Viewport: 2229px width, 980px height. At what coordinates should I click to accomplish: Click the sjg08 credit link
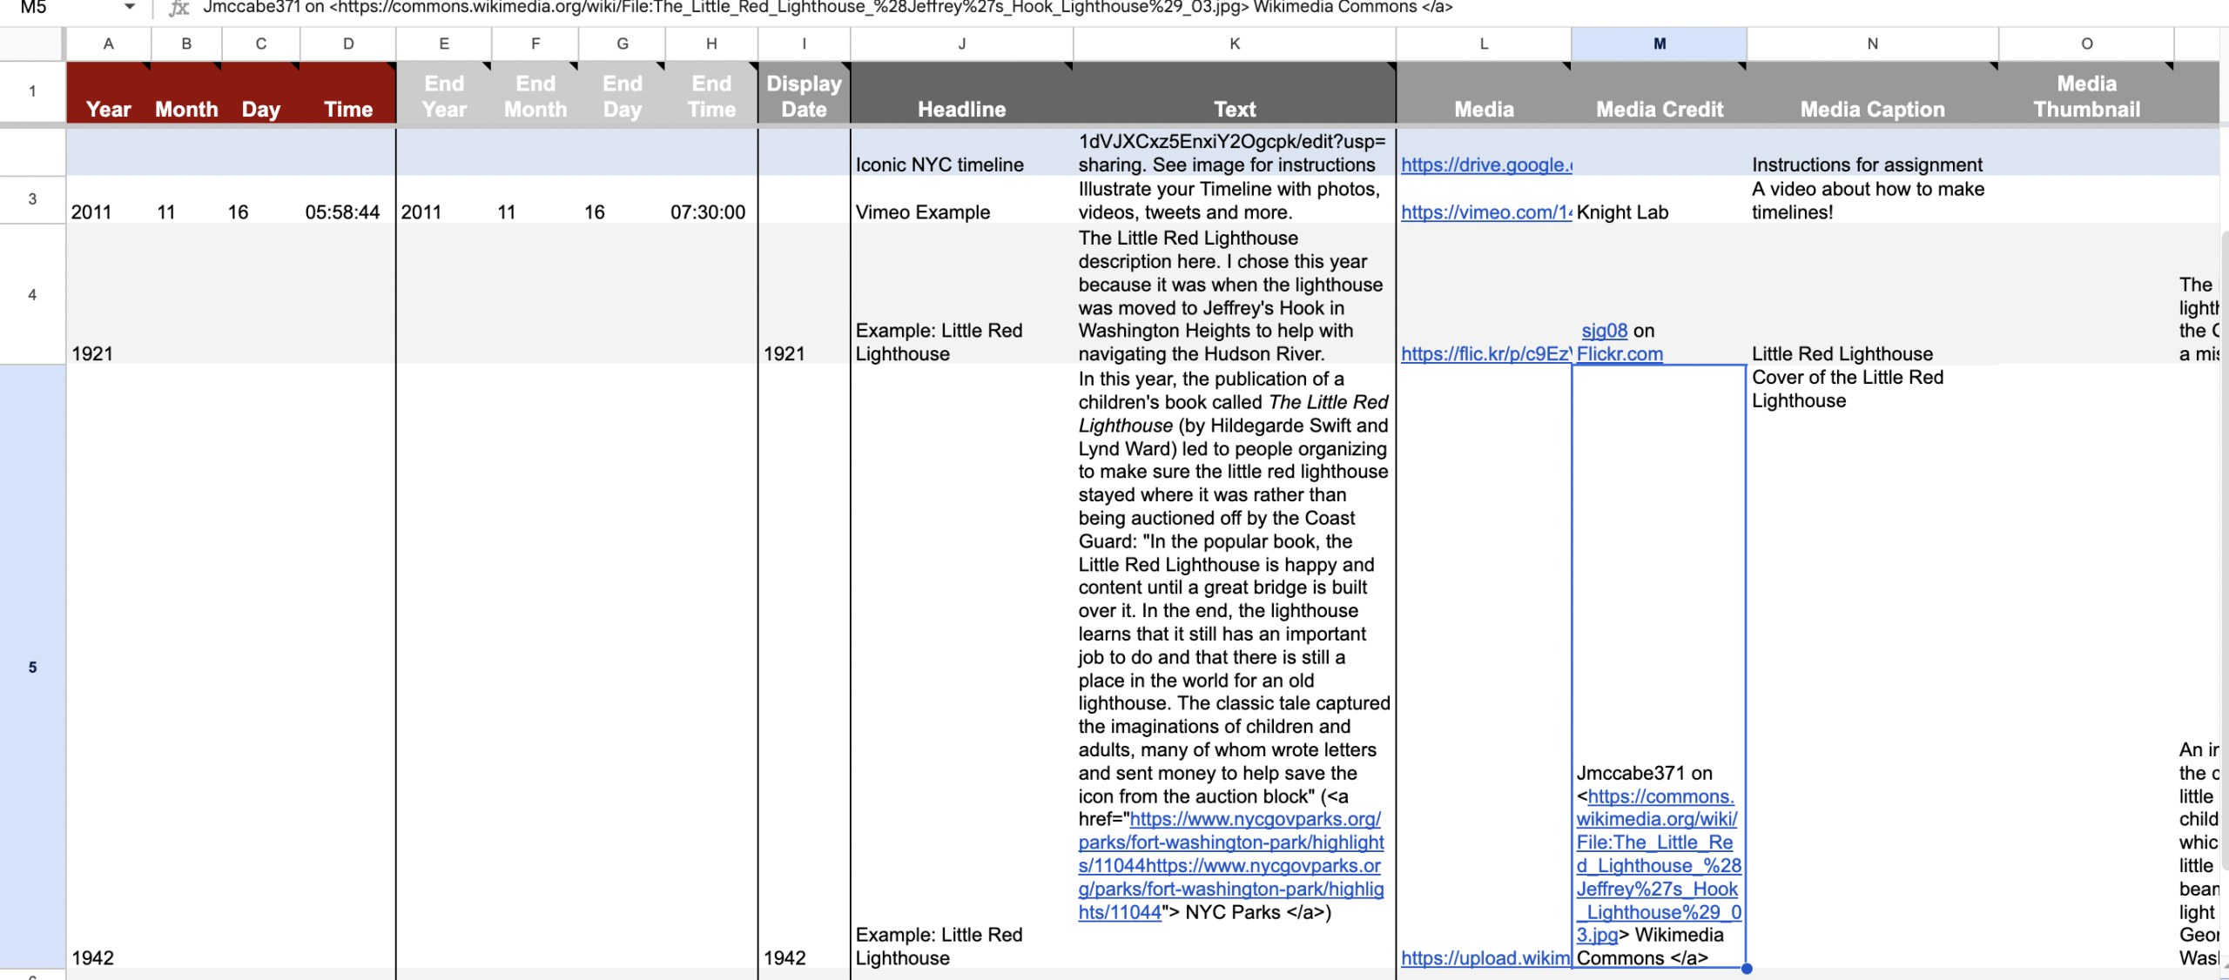pyautogui.click(x=1604, y=331)
